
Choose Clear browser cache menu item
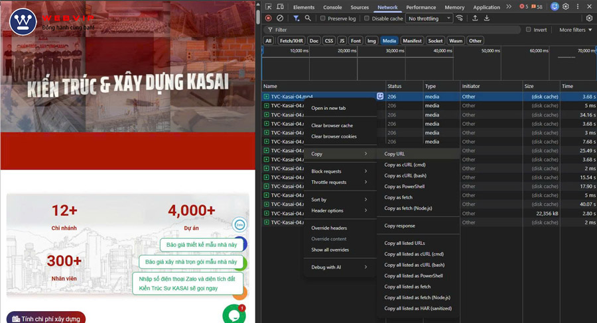tap(339, 125)
